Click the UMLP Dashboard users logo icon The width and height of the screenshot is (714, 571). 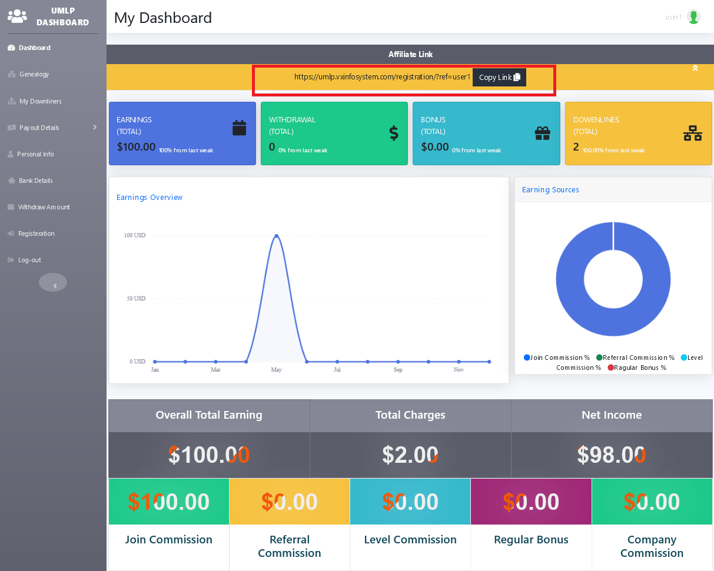(x=17, y=16)
